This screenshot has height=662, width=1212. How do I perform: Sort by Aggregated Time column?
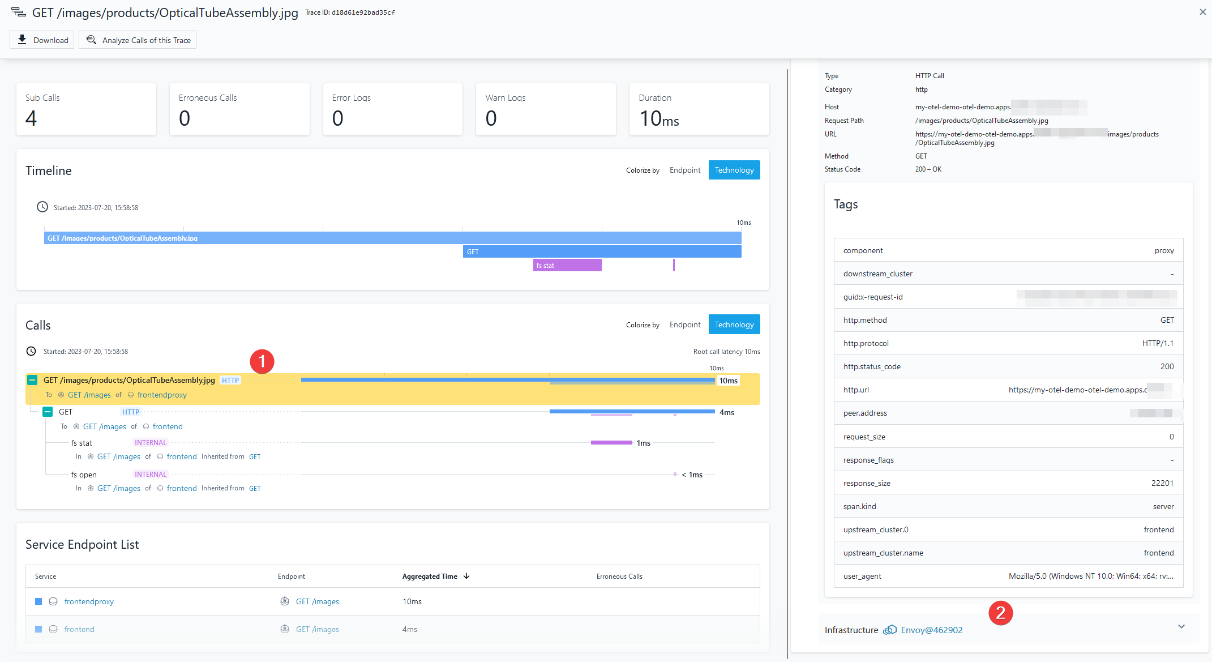click(x=436, y=576)
